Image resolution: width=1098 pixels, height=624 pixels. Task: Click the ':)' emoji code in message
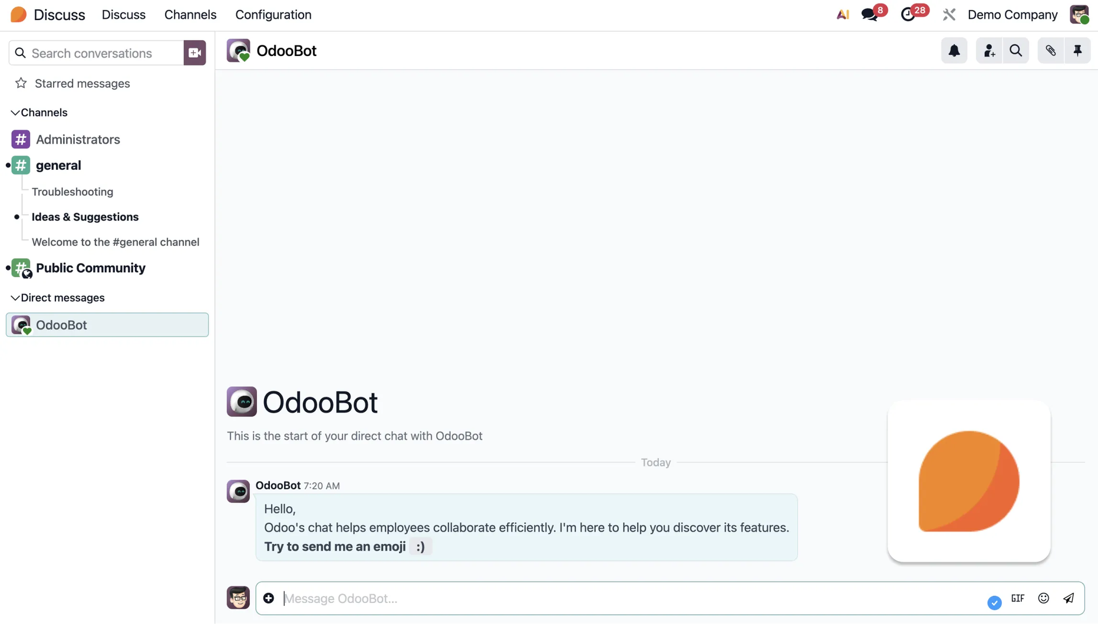[x=420, y=547]
